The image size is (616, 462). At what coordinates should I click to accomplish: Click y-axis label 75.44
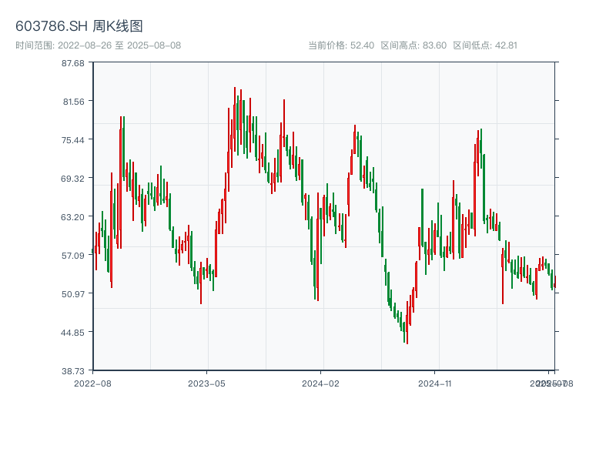pos(73,140)
